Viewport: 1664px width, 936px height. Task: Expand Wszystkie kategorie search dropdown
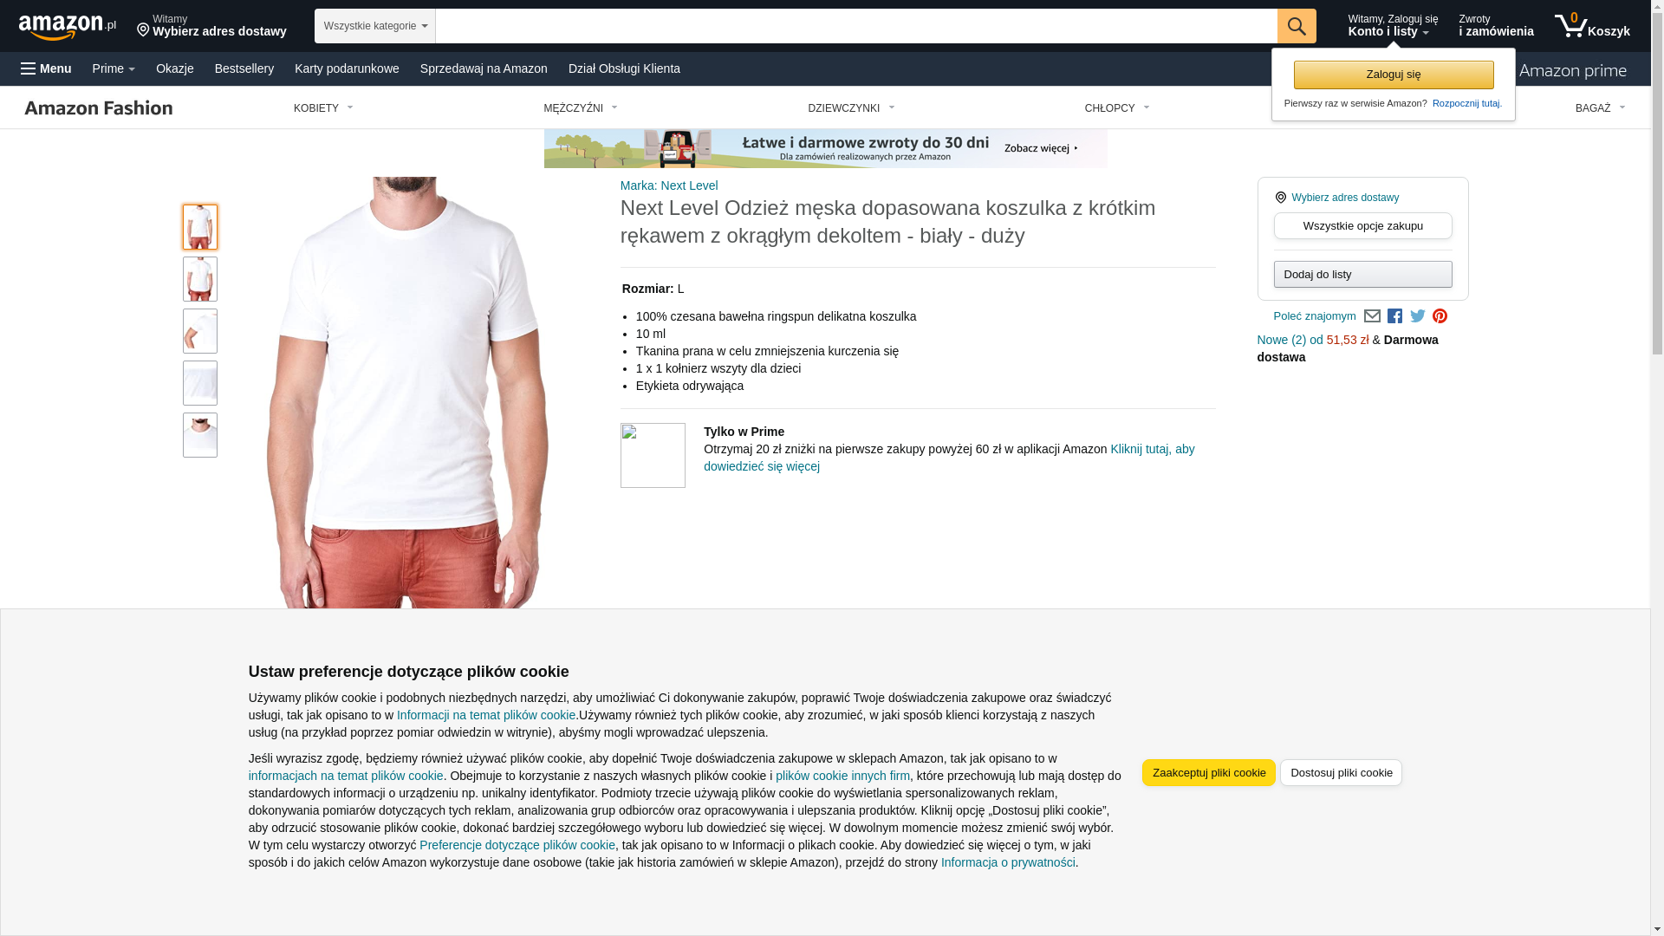(375, 26)
